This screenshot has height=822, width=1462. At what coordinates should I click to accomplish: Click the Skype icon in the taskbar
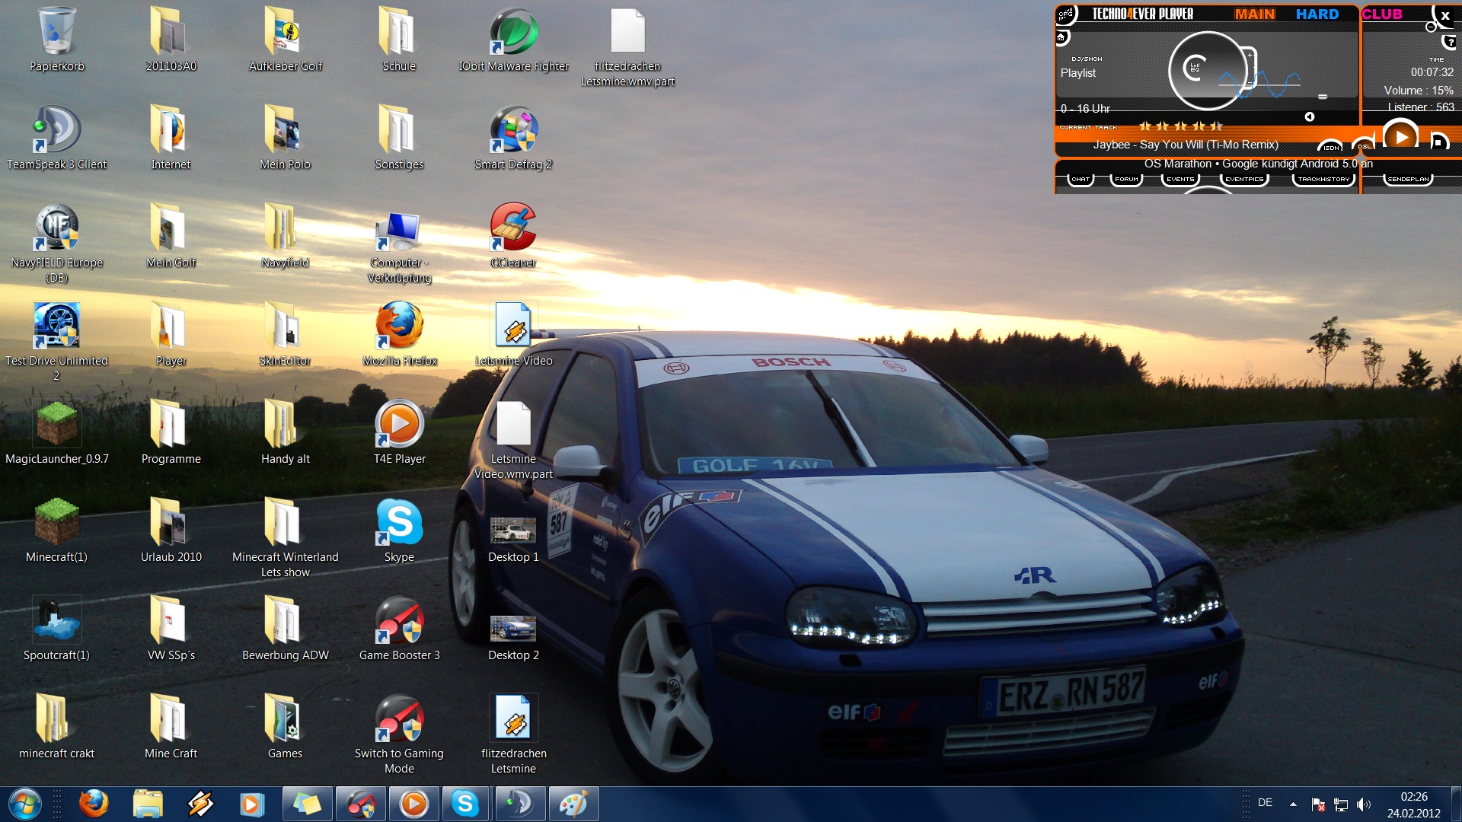(x=464, y=804)
